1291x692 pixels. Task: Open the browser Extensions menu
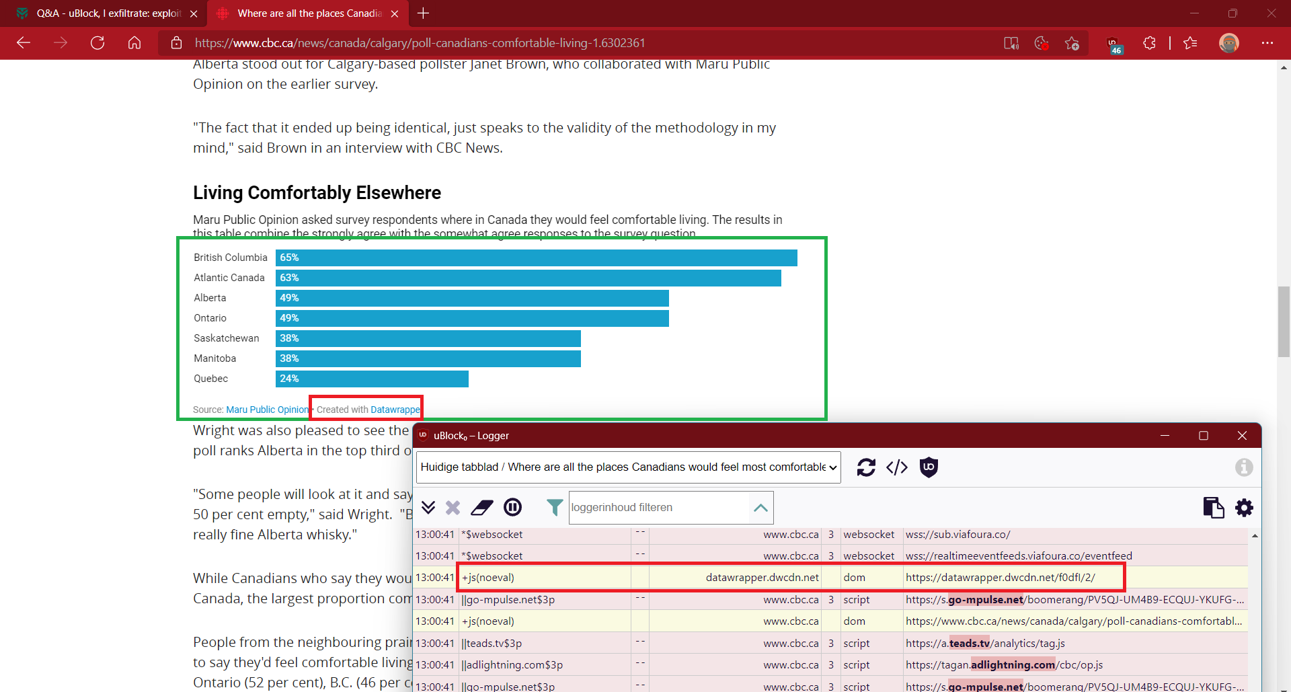click(x=1150, y=43)
